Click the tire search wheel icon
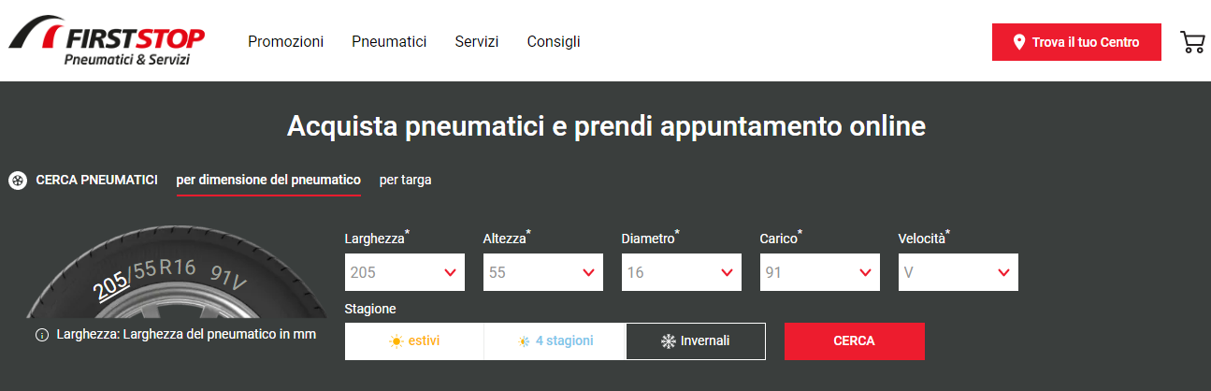 17,181
